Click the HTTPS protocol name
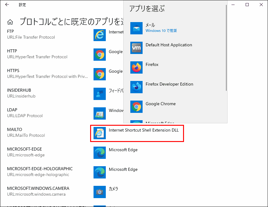The height and width of the screenshot is (207, 268). 13,71
